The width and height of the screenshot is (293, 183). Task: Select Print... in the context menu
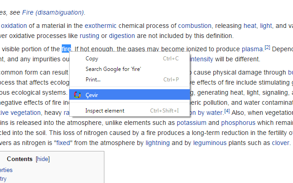click(93, 80)
